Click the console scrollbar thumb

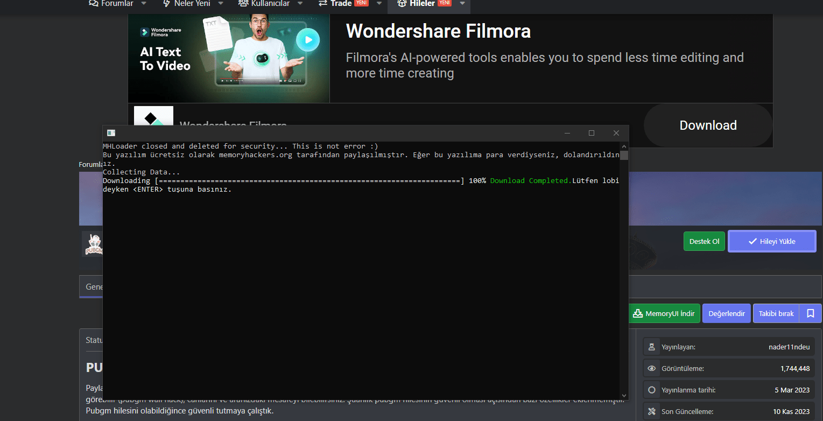click(624, 156)
